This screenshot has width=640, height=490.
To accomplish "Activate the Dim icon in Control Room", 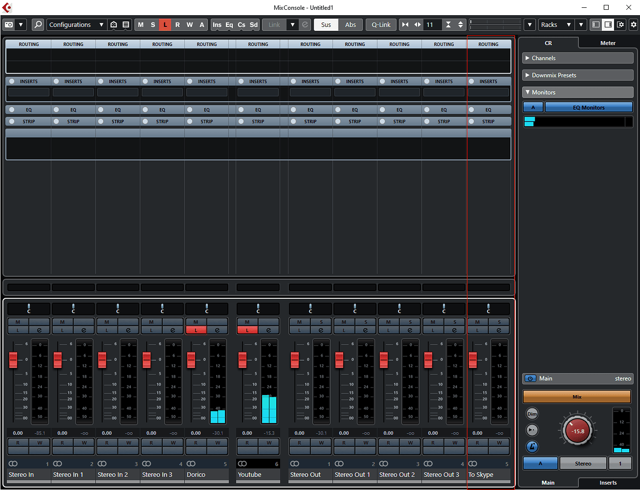I will click(x=532, y=414).
